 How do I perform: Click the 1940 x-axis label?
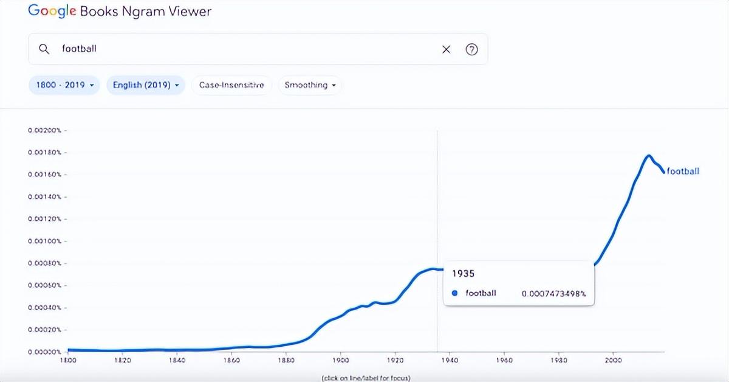pyautogui.click(x=450, y=360)
